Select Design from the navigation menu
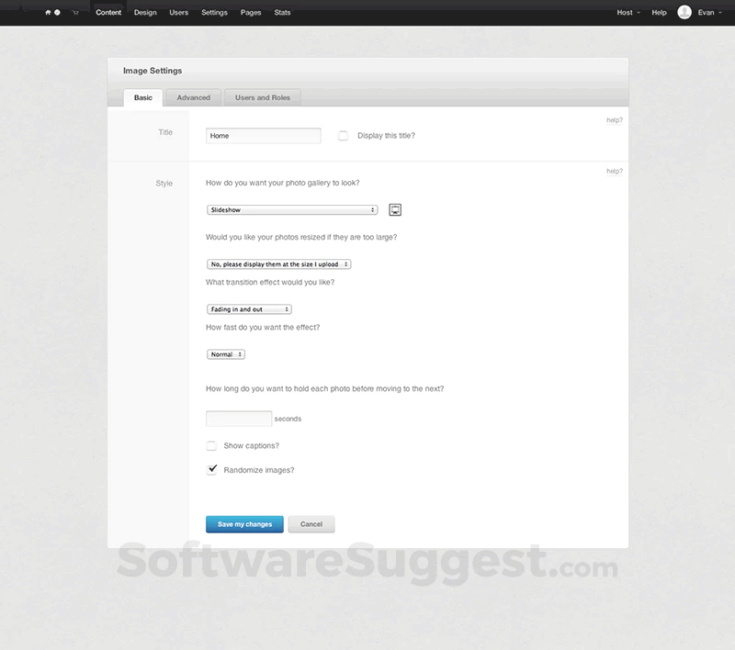This screenshot has width=735, height=650. pos(145,12)
